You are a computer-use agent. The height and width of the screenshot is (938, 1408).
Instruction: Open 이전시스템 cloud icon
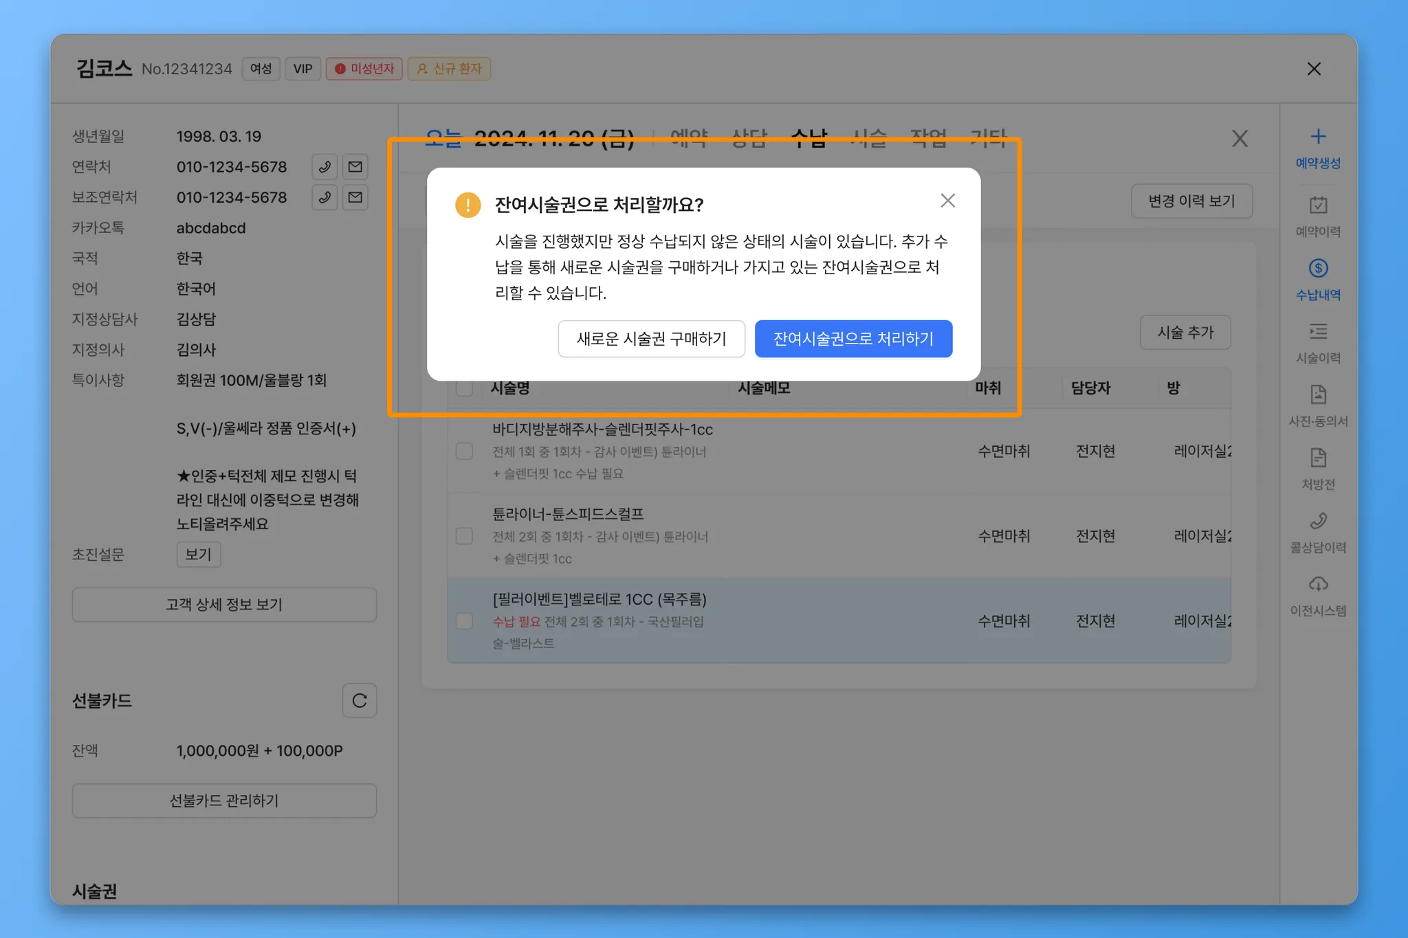(x=1317, y=585)
